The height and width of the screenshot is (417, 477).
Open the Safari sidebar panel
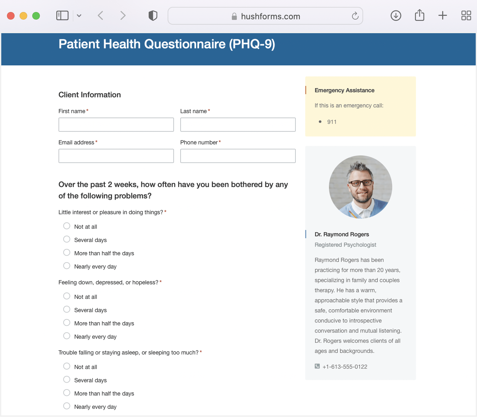tap(62, 15)
